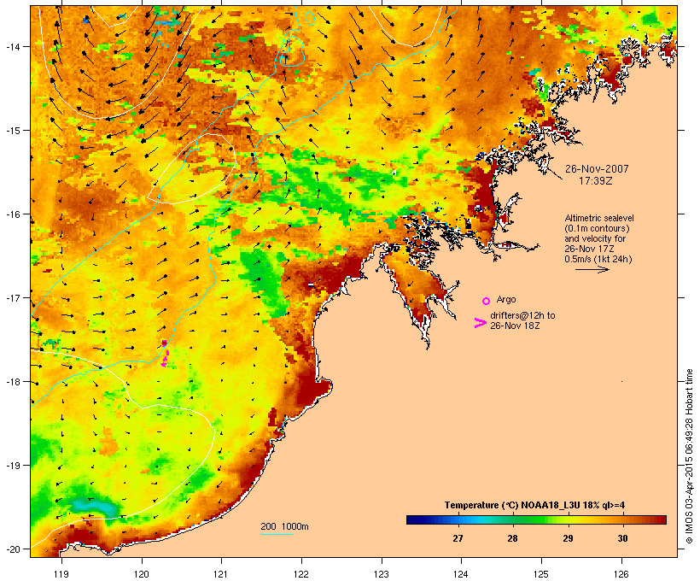Click the Argo legend label
Screen dimensions: 700x581
pos(506,299)
